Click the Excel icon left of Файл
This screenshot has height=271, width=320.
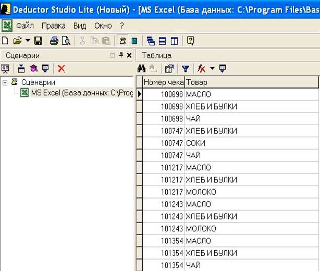[x=7, y=26]
